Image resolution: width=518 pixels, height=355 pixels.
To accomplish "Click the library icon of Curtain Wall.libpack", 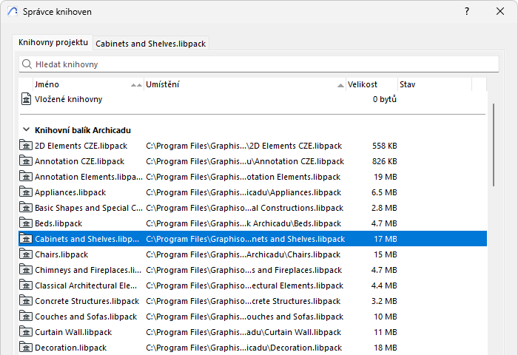I will click(26, 331).
